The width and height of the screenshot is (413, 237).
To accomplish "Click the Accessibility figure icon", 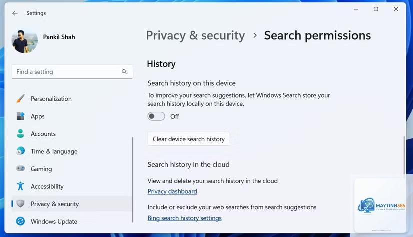I will pos(21,186).
